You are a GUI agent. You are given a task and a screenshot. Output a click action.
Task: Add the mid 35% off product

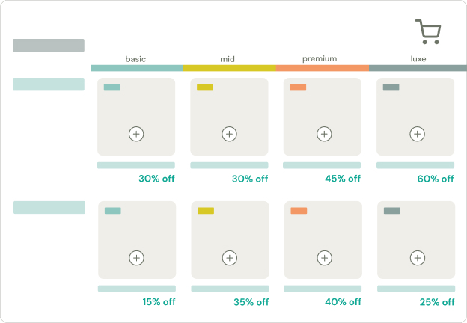click(x=230, y=258)
